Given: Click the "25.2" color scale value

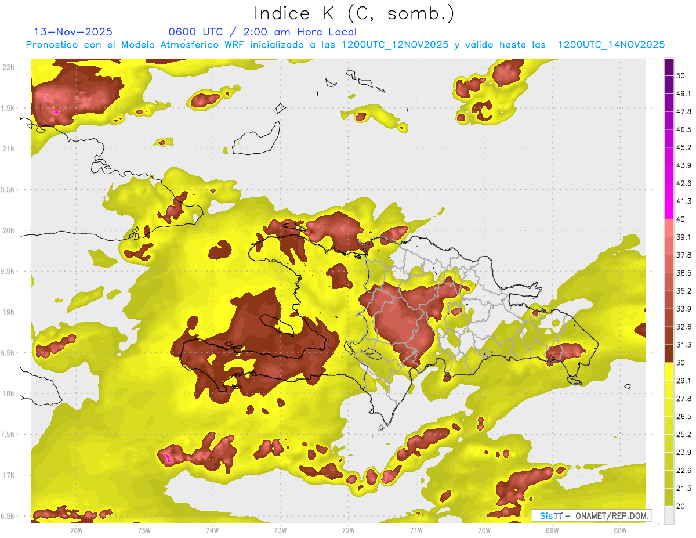Looking at the screenshot, I should pos(684,435).
